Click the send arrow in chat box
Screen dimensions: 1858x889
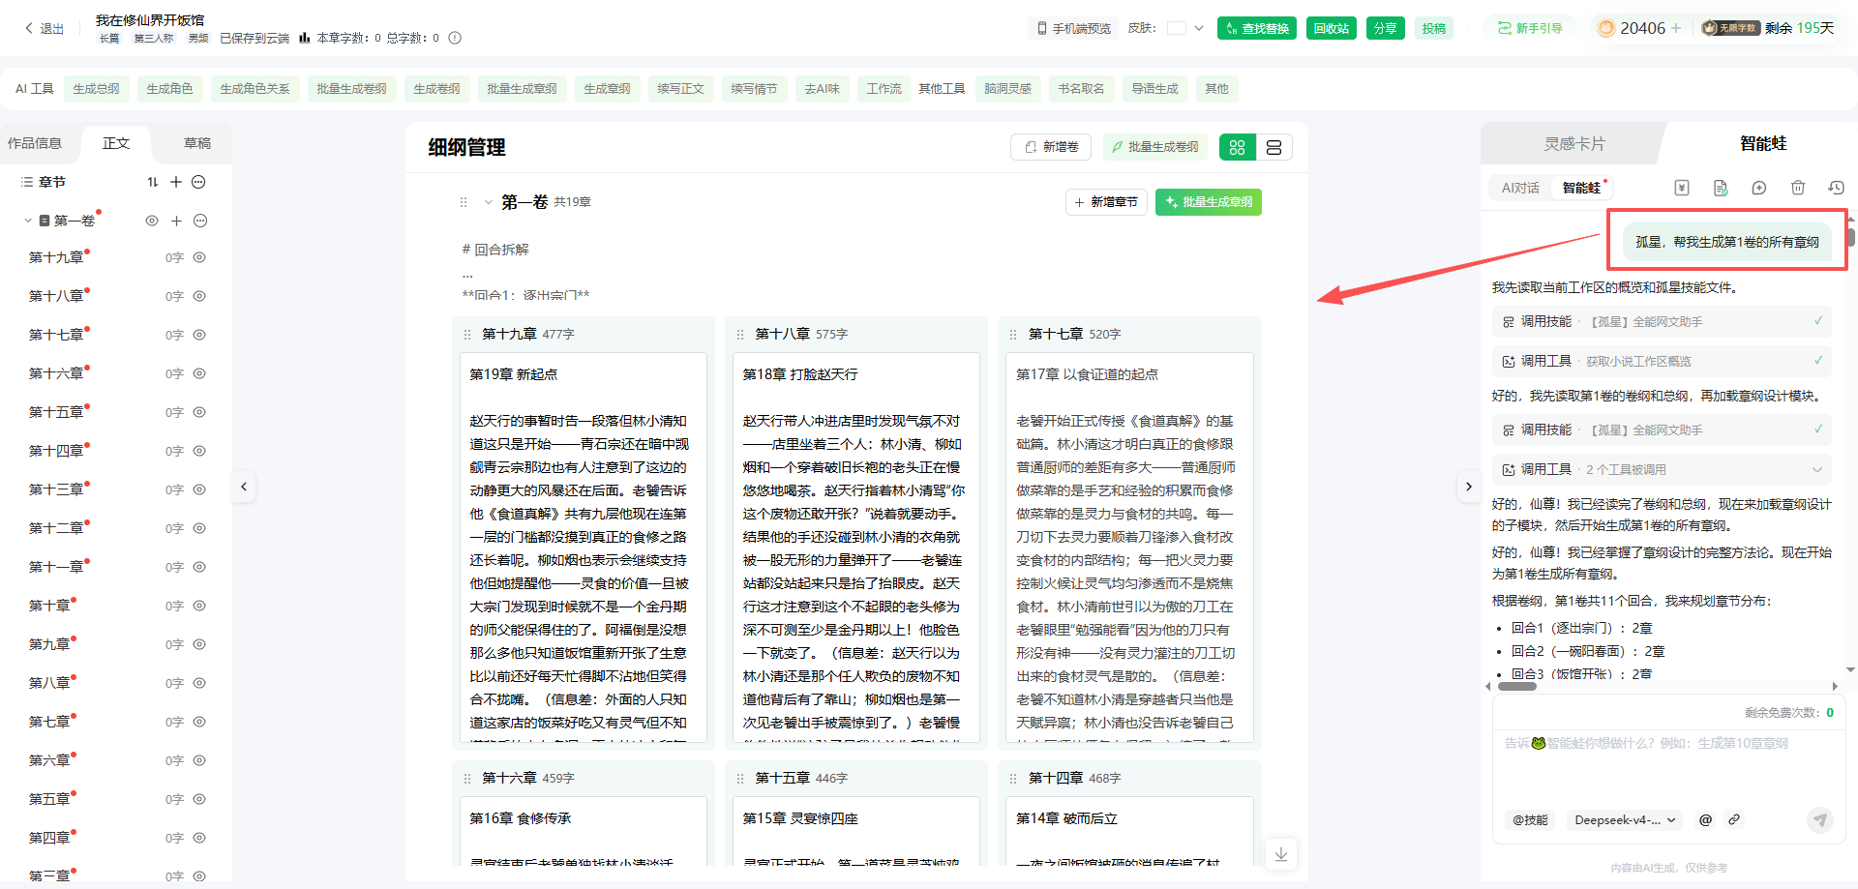[1819, 819]
